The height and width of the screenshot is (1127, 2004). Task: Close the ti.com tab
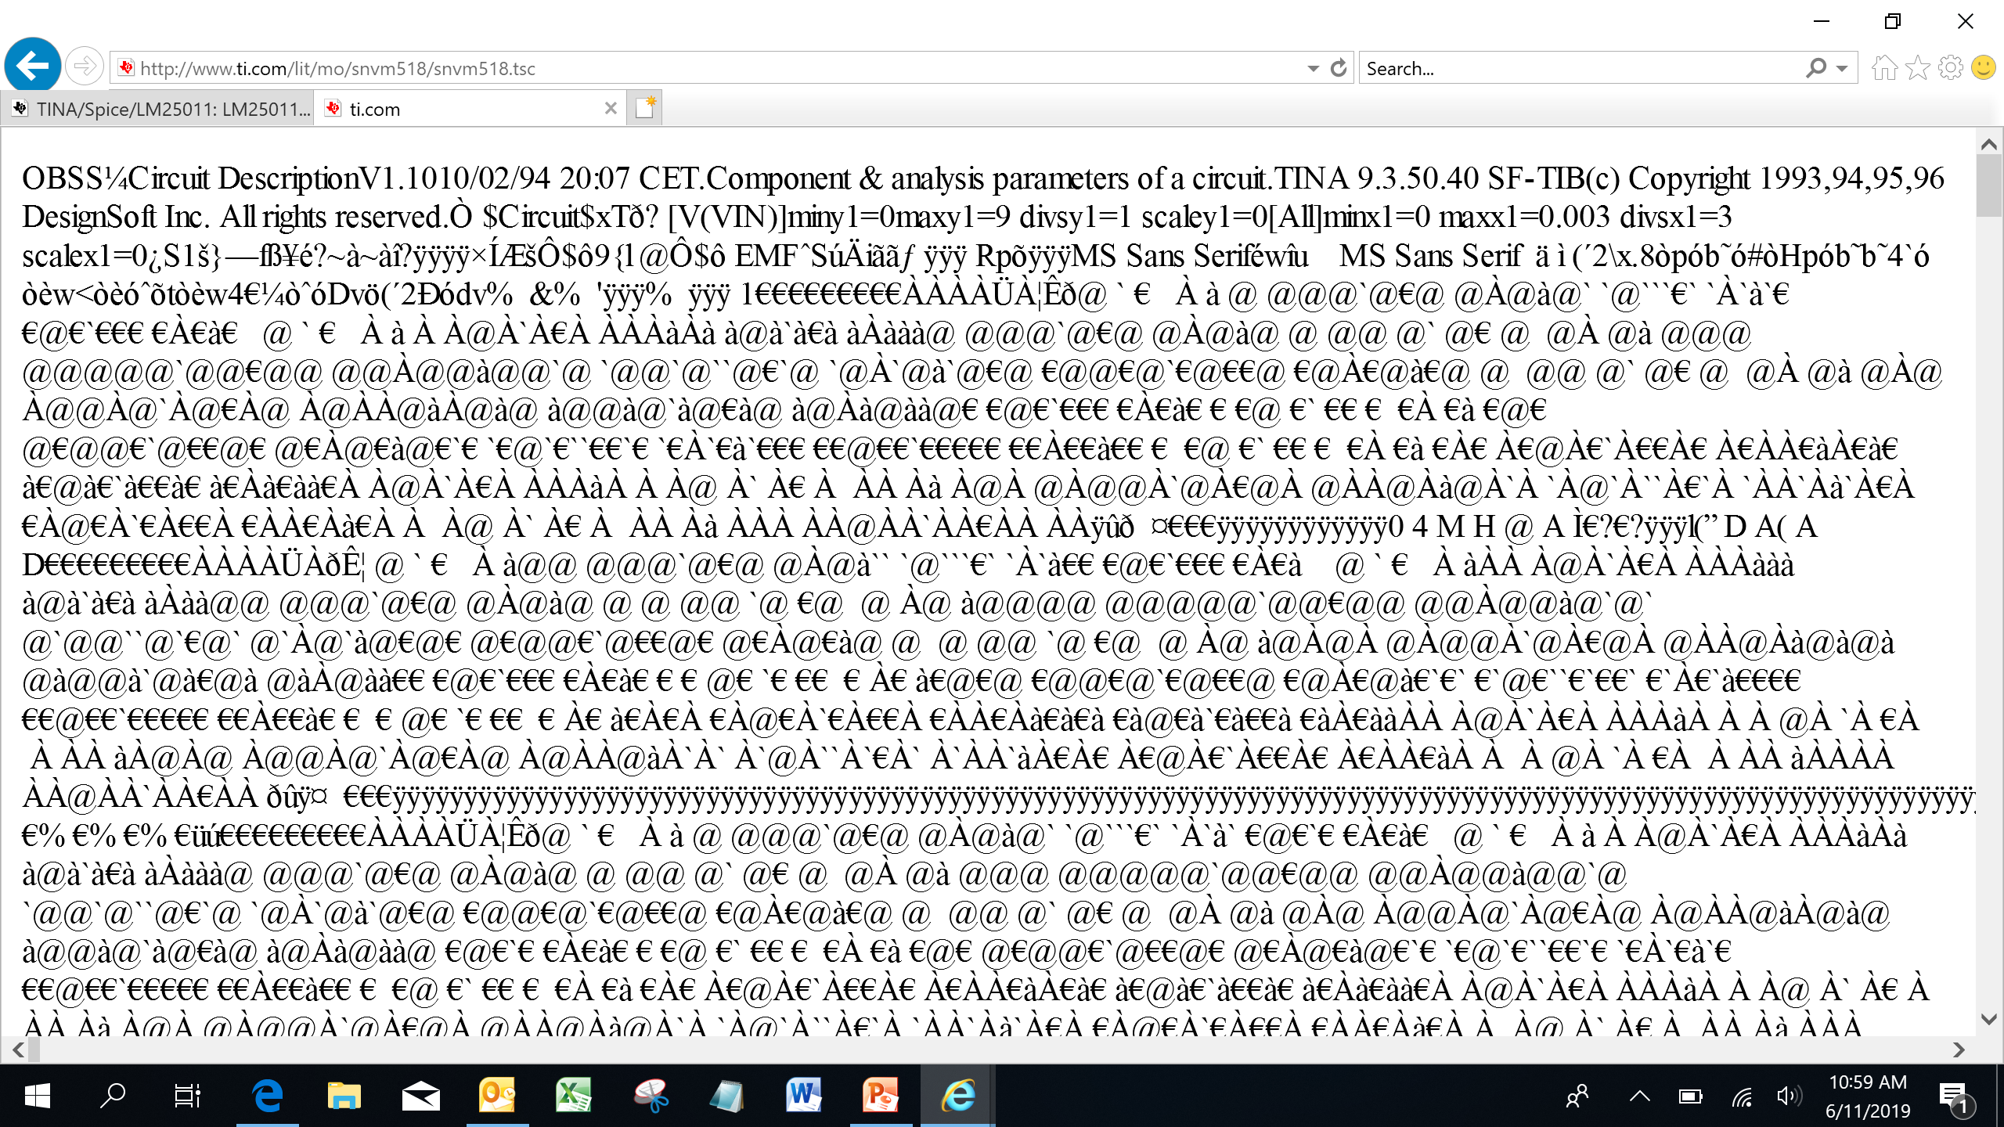(611, 109)
